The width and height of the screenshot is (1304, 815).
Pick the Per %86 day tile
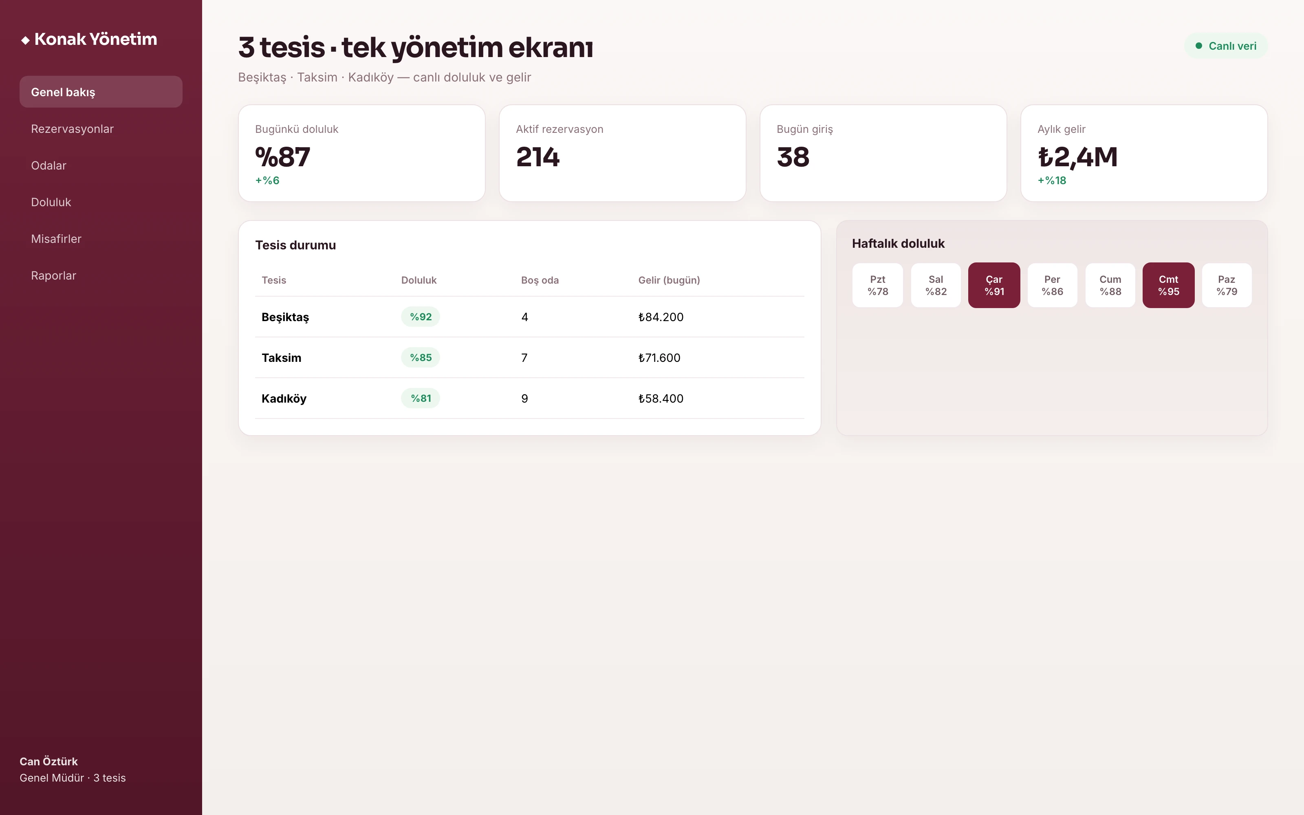point(1052,285)
